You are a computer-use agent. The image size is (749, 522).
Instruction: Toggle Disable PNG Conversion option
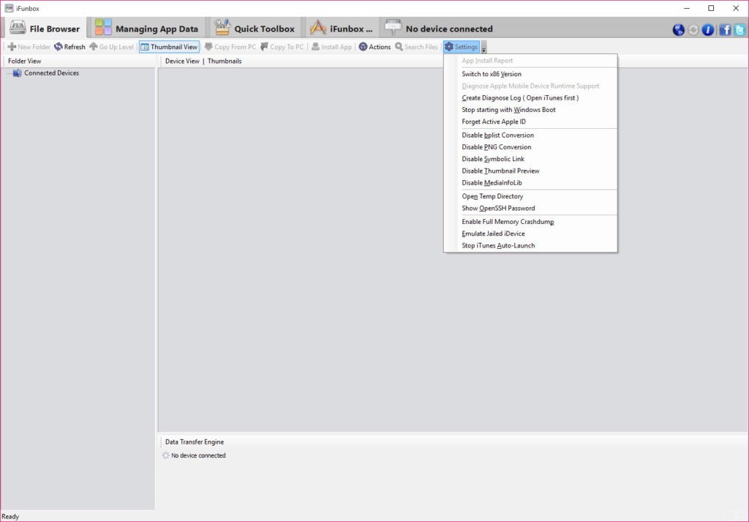pyautogui.click(x=530, y=147)
